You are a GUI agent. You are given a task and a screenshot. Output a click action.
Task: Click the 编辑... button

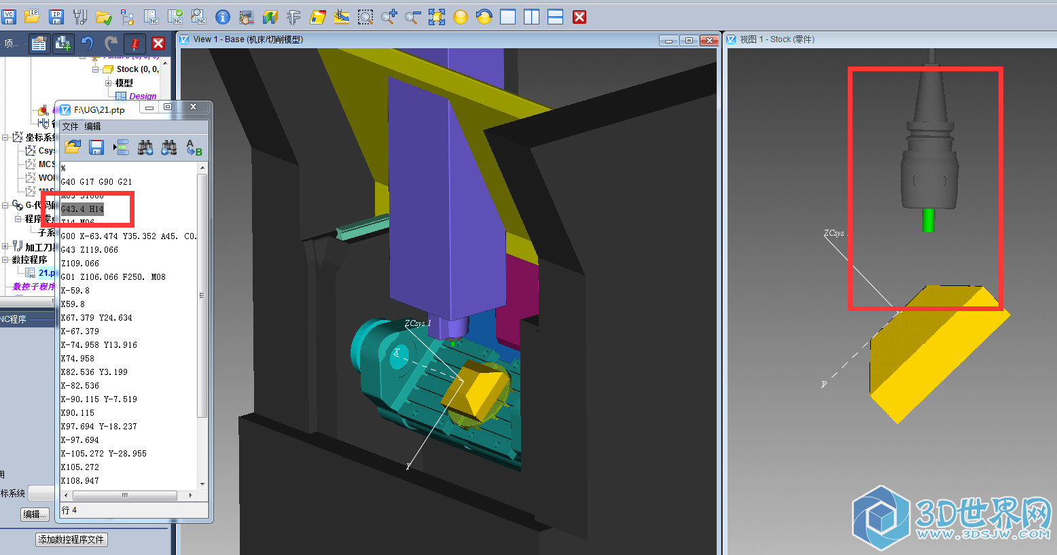[35, 514]
